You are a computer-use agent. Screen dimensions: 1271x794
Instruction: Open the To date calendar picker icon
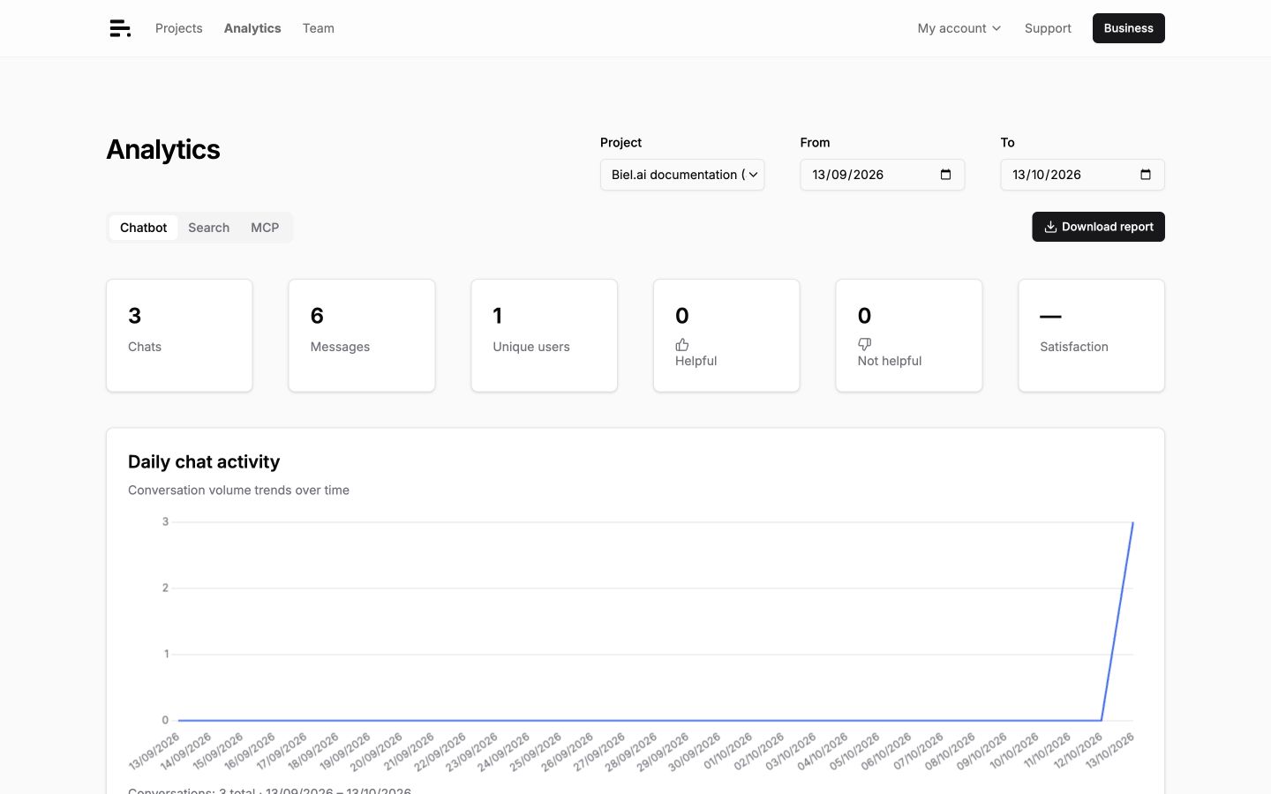1146,175
